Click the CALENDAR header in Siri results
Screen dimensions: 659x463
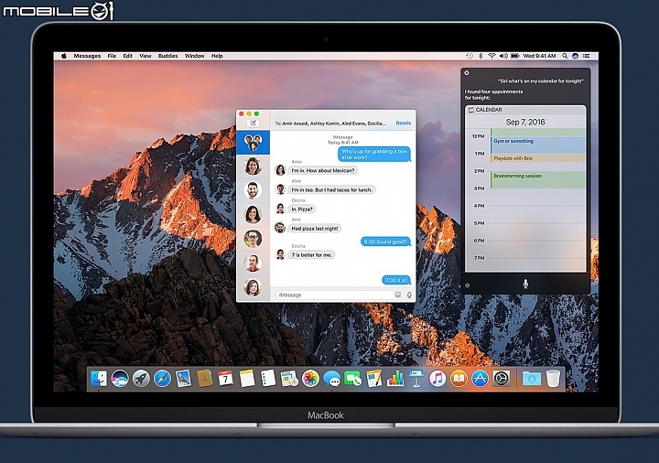click(525, 110)
